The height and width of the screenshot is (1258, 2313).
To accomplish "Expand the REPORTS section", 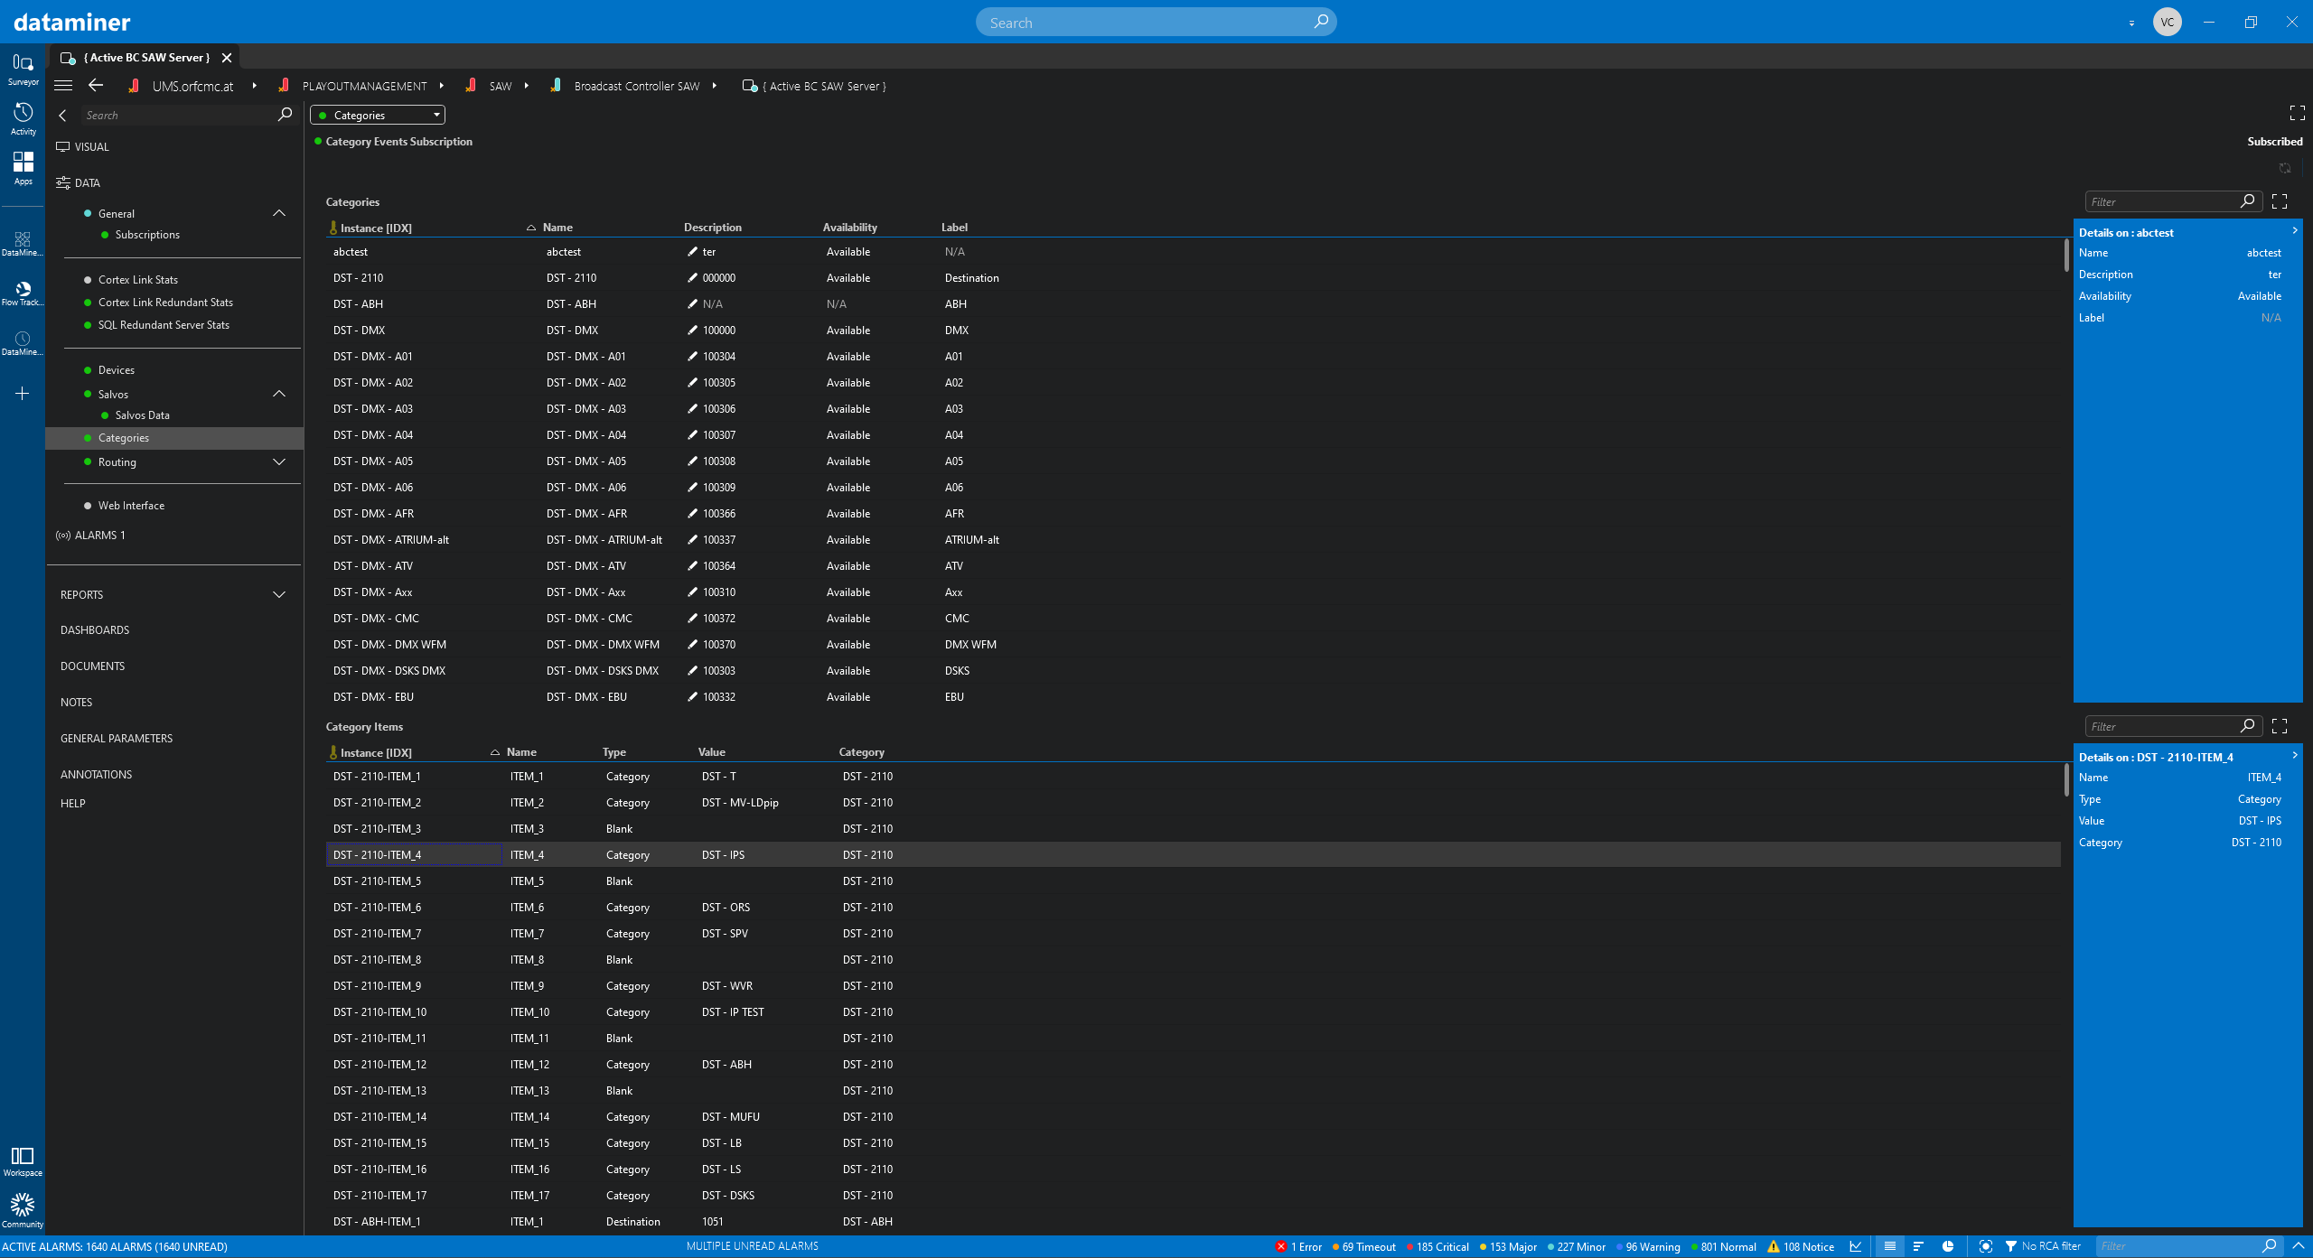I will click(x=279, y=594).
